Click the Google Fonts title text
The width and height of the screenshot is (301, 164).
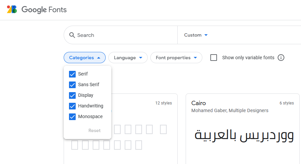[44, 10]
